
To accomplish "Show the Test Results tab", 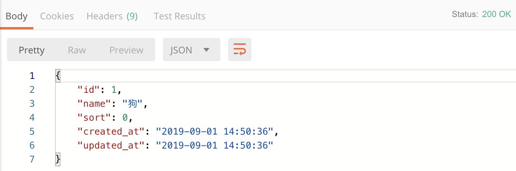I will click(180, 16).
